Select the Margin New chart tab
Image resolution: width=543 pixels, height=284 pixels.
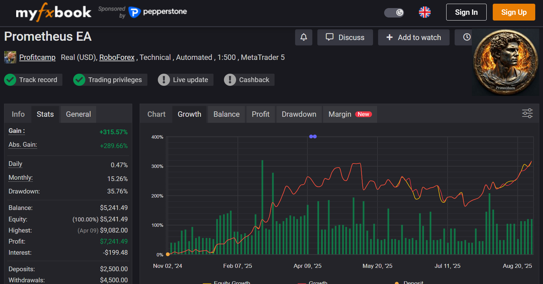point(350,114)
